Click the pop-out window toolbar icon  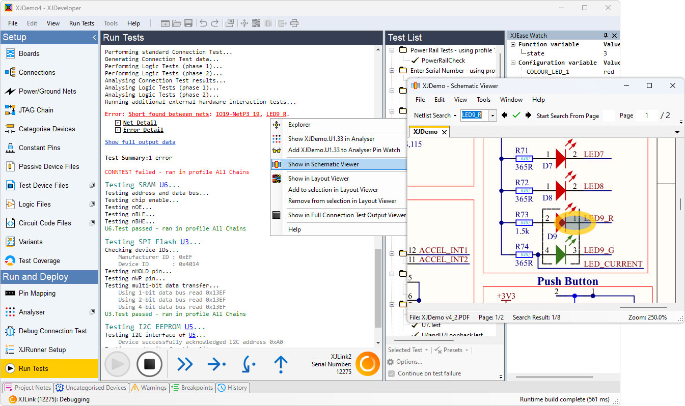tap(230, 23)
